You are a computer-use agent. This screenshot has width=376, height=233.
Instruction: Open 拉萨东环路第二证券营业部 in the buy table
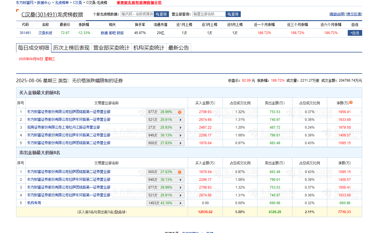tap(69, 135)
